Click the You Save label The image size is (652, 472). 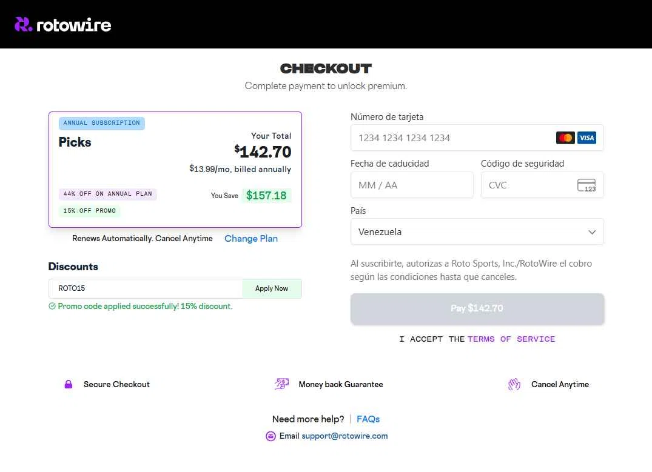pos(224,196)
